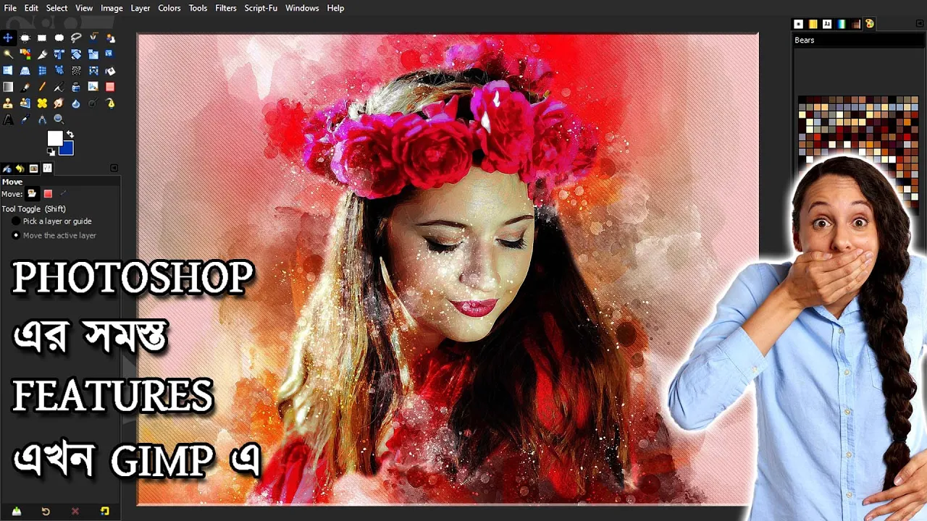Select the Color Picker eyedropper tool
This screenshot has width=927, height=521.
point(25,120)
